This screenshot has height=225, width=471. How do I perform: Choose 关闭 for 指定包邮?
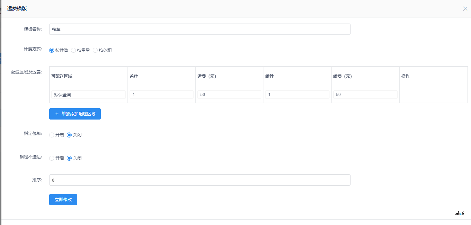point(69,135)
